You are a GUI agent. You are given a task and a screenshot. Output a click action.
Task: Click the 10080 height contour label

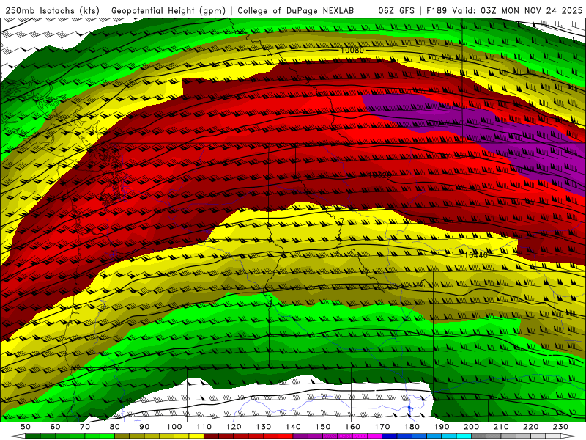tap(352, 50)
